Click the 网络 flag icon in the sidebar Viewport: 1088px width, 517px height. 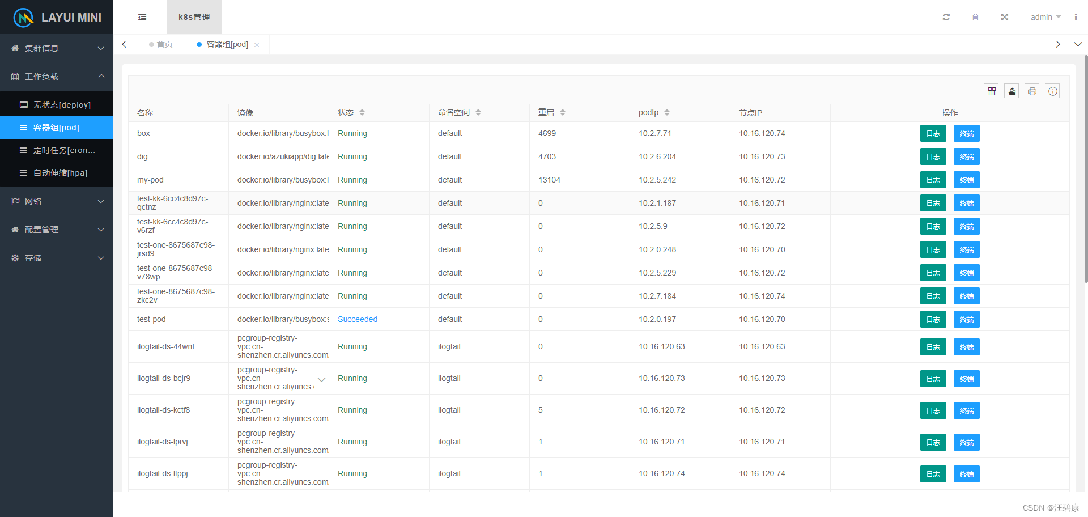click(x=15, y=201)
